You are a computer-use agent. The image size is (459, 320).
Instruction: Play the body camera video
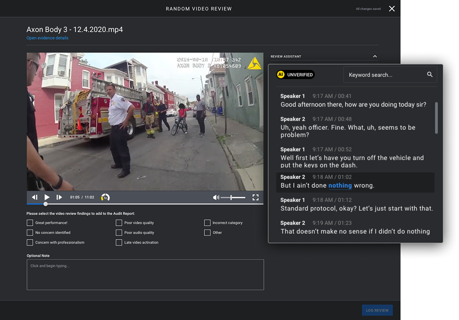tap(46, 197)
